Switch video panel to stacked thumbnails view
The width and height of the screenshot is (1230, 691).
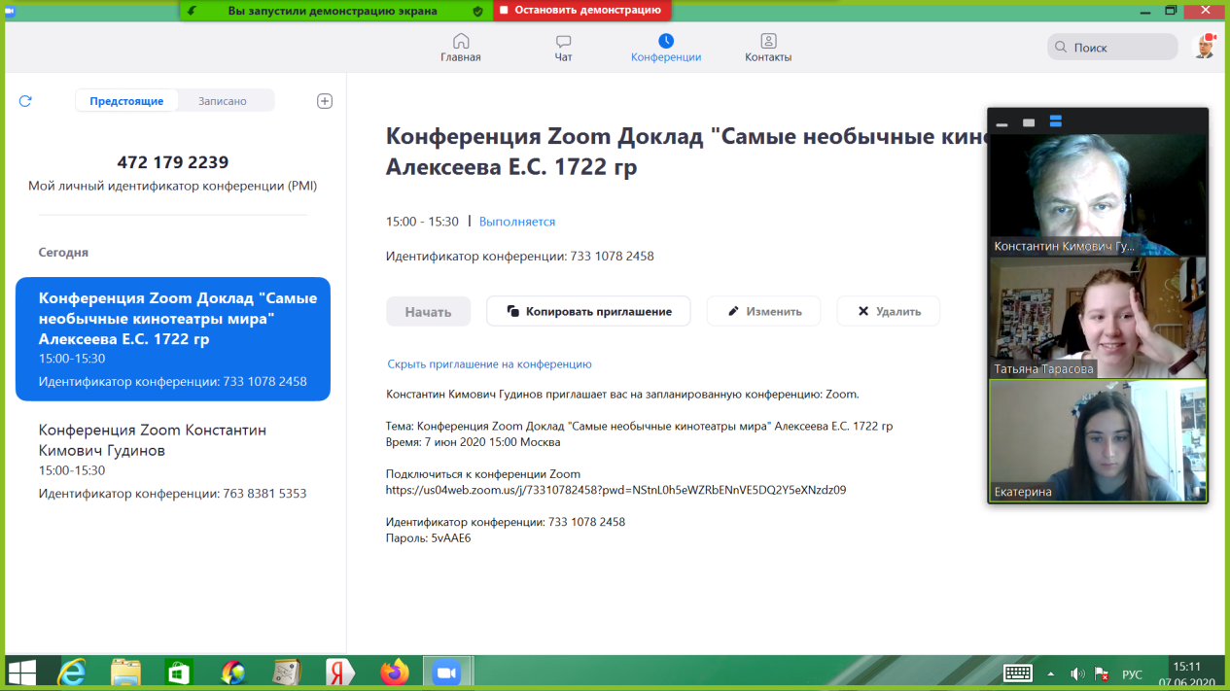pos(1056,122)
